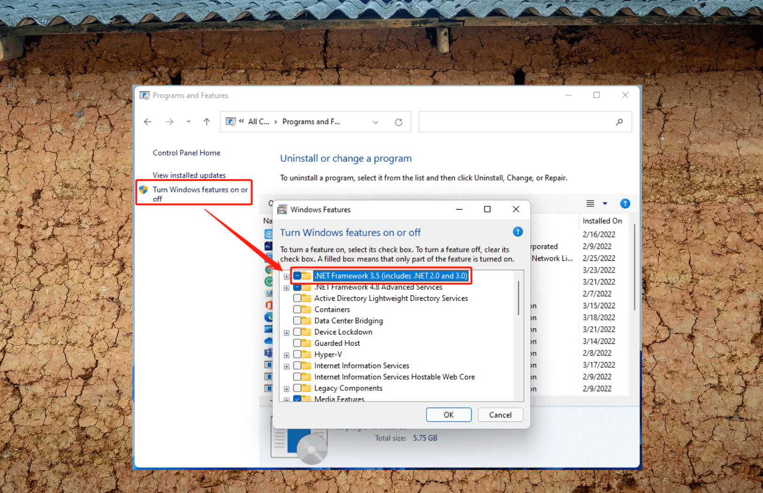Open the address bar history dropdown
This screenshot has height=493, width=763.
point(375,122)
